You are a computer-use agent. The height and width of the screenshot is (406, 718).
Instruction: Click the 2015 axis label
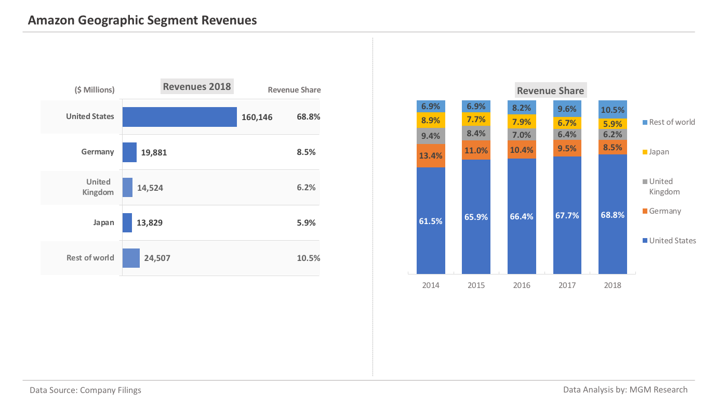click(x=476, y=285)
